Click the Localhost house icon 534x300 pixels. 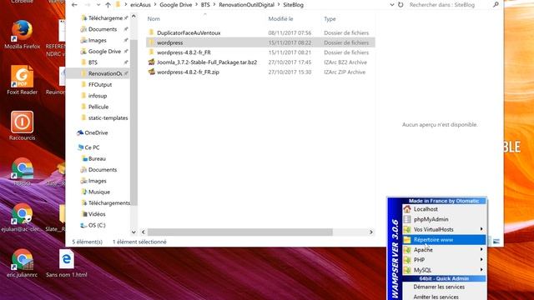tap(407, 209)
